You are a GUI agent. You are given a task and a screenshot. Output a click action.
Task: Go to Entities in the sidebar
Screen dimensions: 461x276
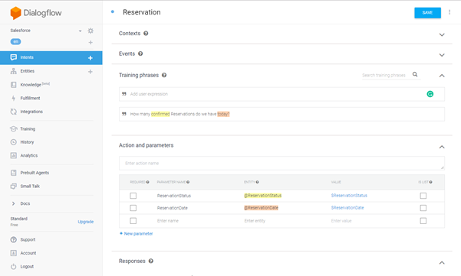click(28, 71)
